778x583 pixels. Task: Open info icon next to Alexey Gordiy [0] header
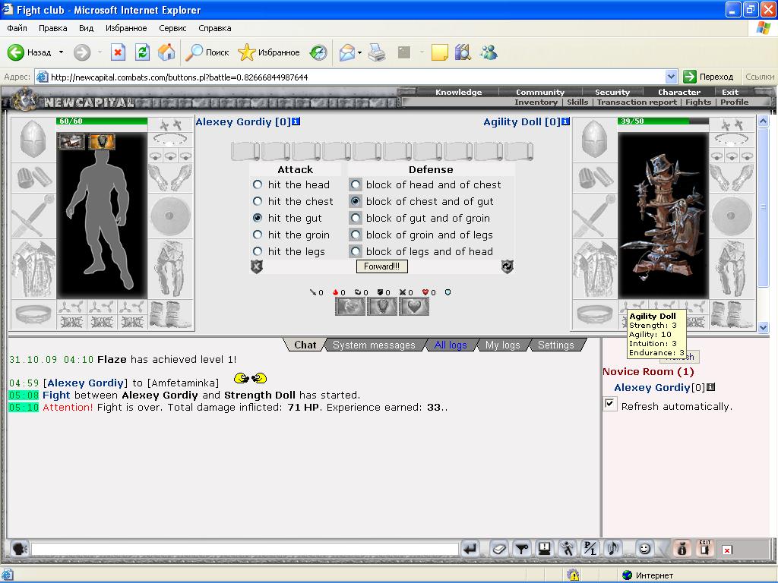(296, 121)
